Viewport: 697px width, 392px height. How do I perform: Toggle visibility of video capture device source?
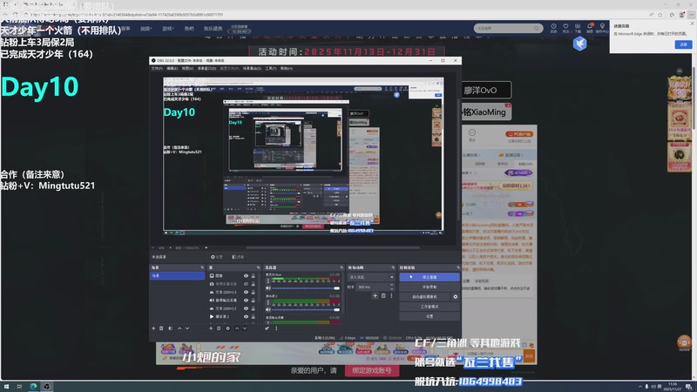pyautogui.click(x=246, y=284)
